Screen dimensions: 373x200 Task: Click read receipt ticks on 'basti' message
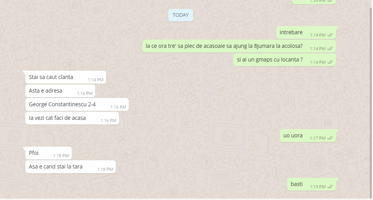pos(330,187)
